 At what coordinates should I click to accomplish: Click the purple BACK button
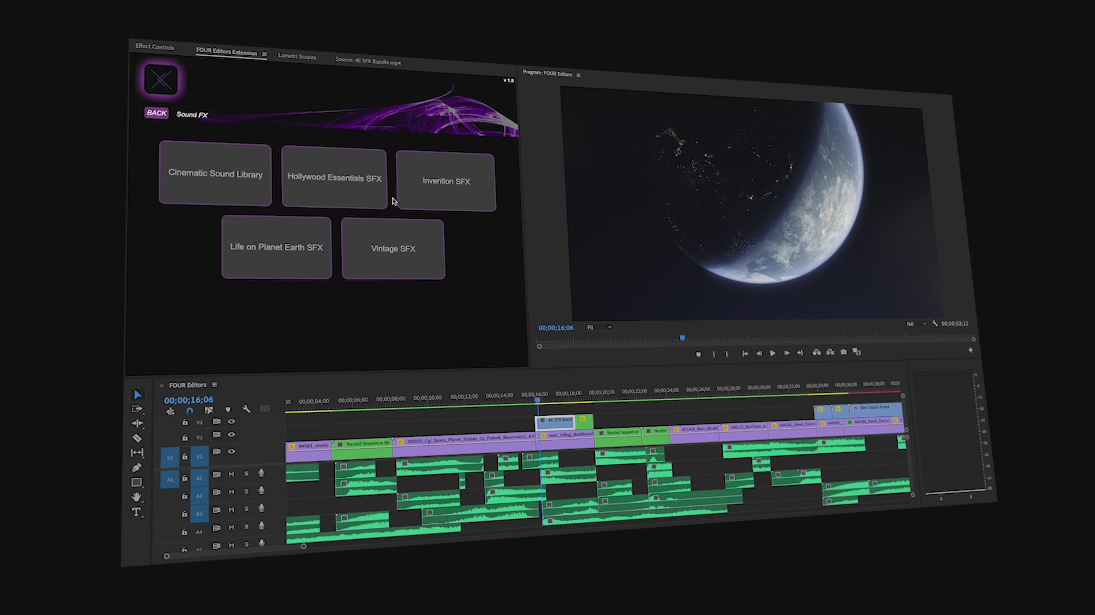[156, 113]
